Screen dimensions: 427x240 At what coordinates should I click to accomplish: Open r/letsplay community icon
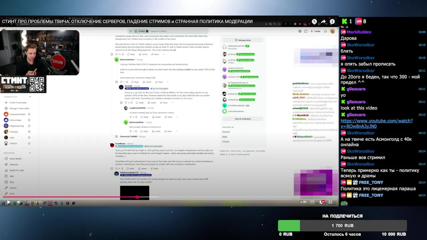click(x=6, y=132)
